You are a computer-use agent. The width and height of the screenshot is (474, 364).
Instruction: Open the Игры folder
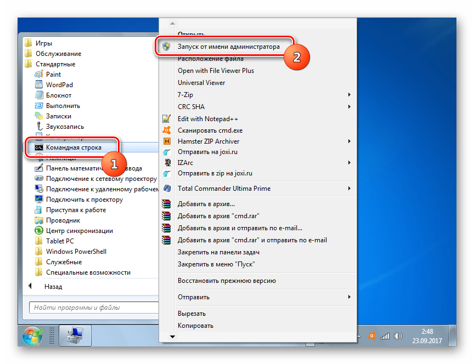click(x=39, y=43)
